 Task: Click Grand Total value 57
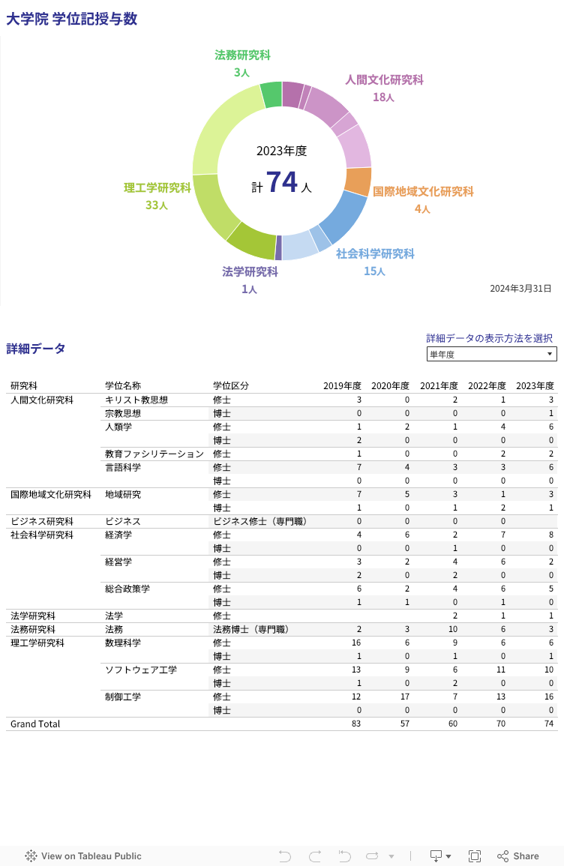pyautogui.click(x=405, y=724)
